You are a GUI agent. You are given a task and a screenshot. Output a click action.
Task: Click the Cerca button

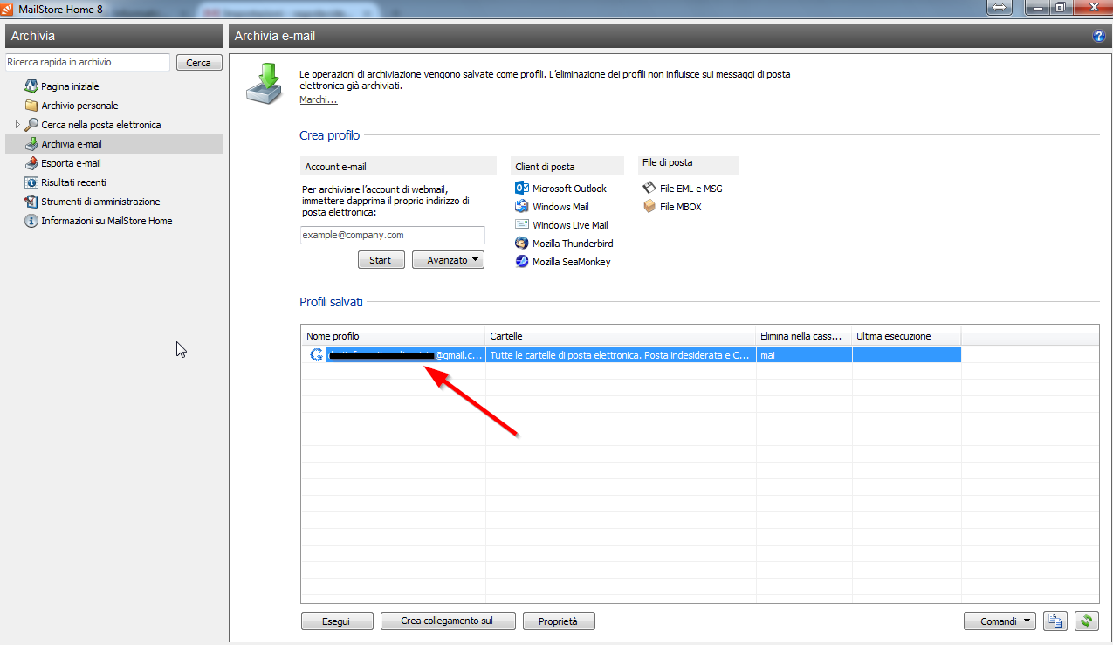[x=199, y=63]
